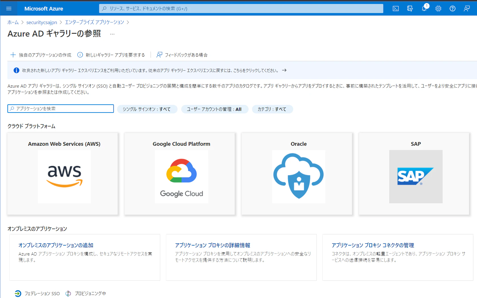This screenshot has width=477, height=298.
Task: Click the info icon beside gallery app request
Action: 80,55
